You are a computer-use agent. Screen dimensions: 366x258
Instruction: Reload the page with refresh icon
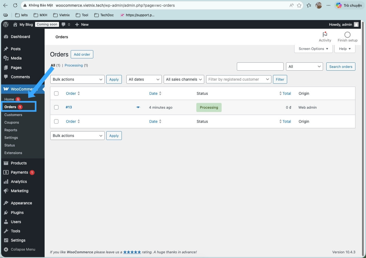click(15, 5)
